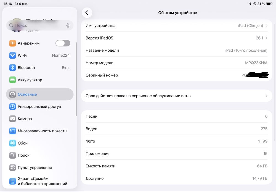Tap the green Аккумулятор battery icon
The width and height of the screenshot is (276, 192).
(12, 80)
